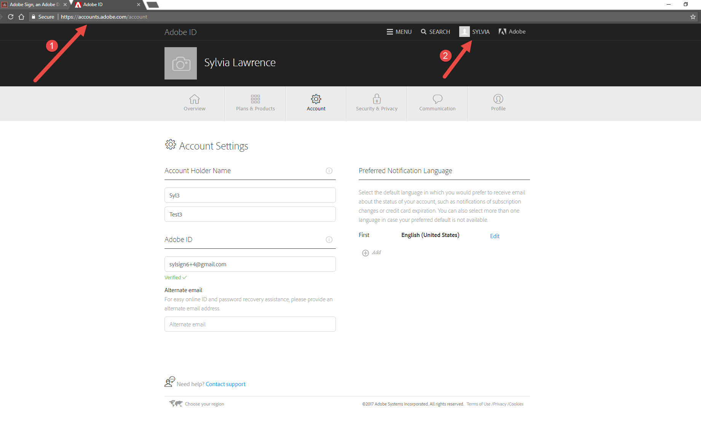The height and width of the screenshot is (431, 701).
Task: Click the Account Settings gear icon
Action: pyautogui.click(x=170, y=145)
